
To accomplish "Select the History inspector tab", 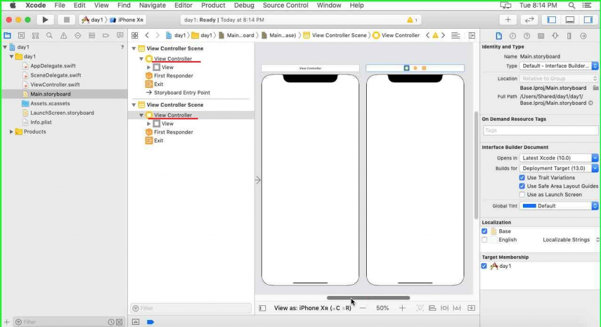I will click(512, 36).
